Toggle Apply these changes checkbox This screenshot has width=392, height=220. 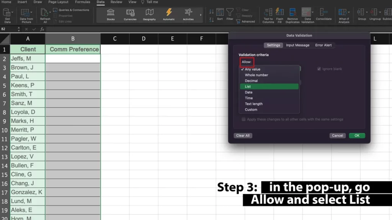coord(243,119)
